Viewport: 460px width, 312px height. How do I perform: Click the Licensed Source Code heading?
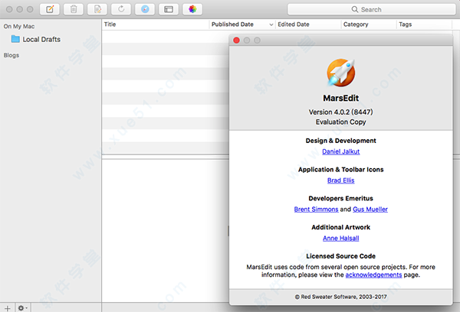(x=341, y=256)
